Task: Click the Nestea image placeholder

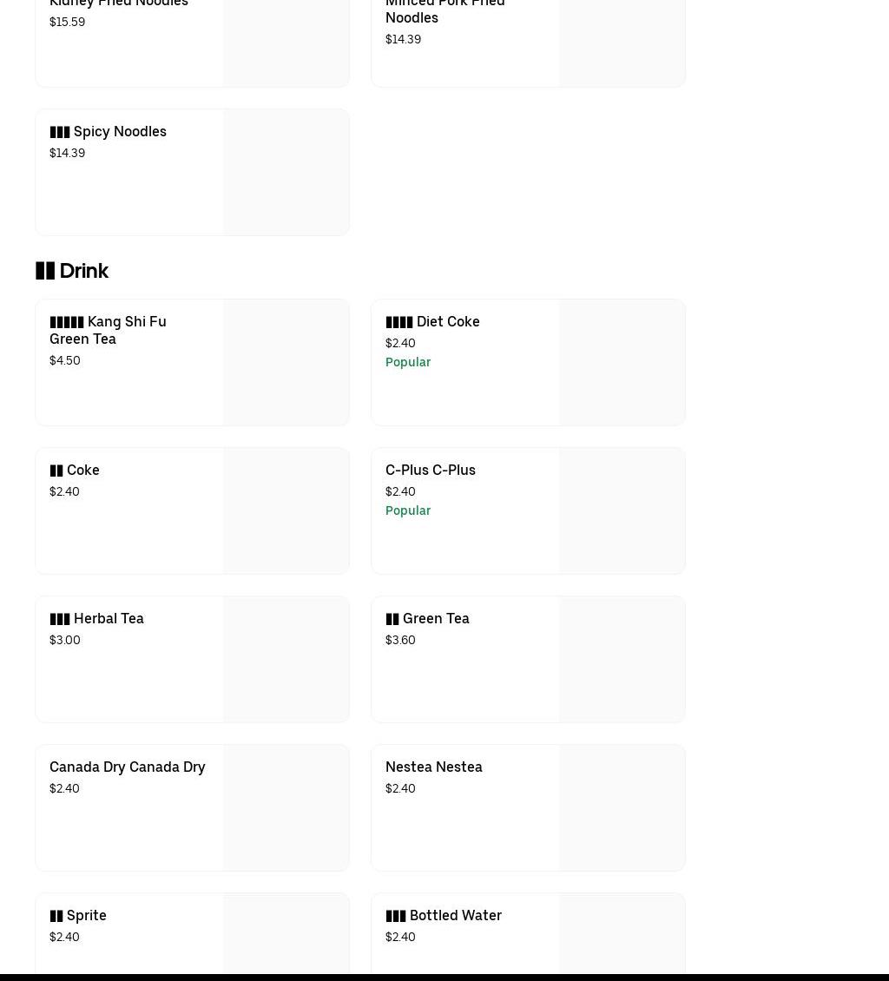Action: (x=622, y=807)
